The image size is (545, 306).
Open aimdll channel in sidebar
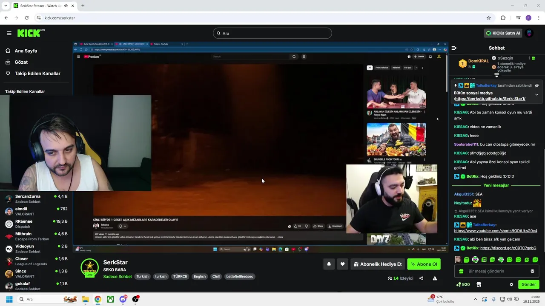tap(37, 211)
